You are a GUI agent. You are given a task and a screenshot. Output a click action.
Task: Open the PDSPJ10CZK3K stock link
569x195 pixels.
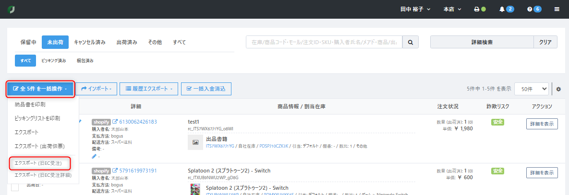tap(274, 146)
